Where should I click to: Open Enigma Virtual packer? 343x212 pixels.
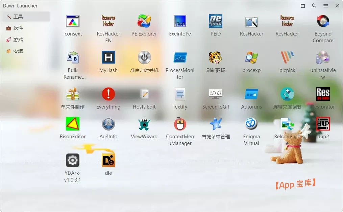pos(251,124)
